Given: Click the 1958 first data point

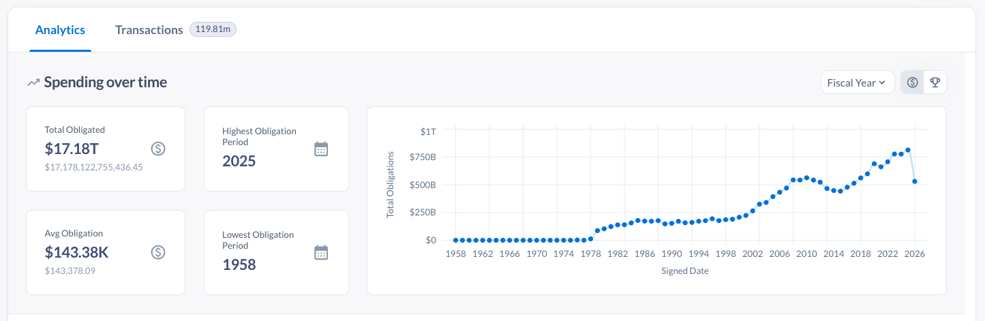Looking at the screenshot, I should [455, 240].
